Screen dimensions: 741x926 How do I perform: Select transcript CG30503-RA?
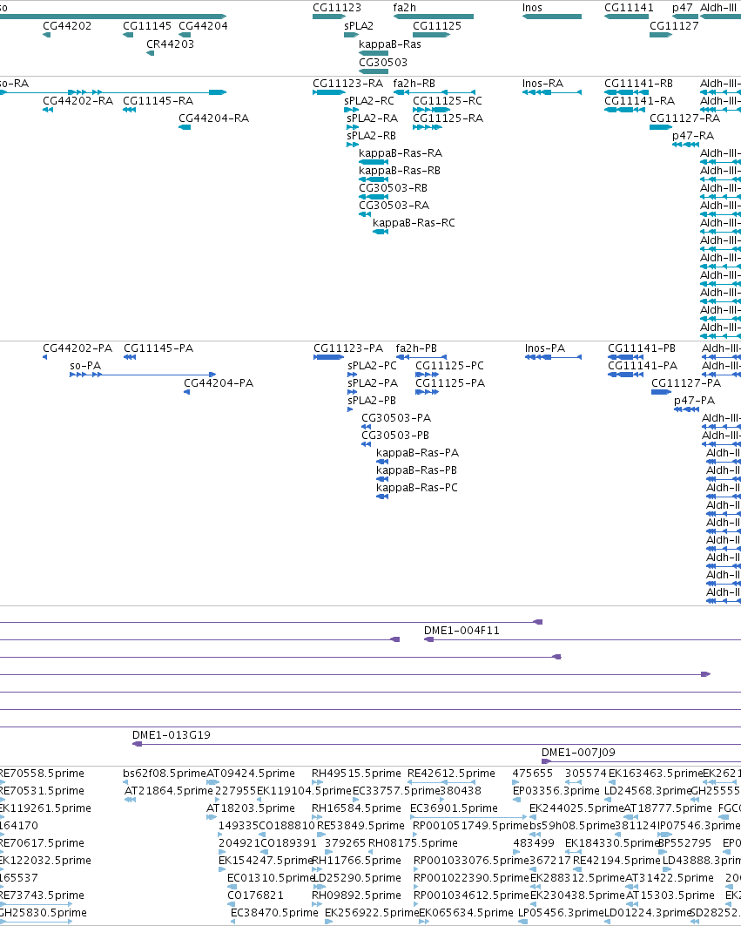click(394, 206)
